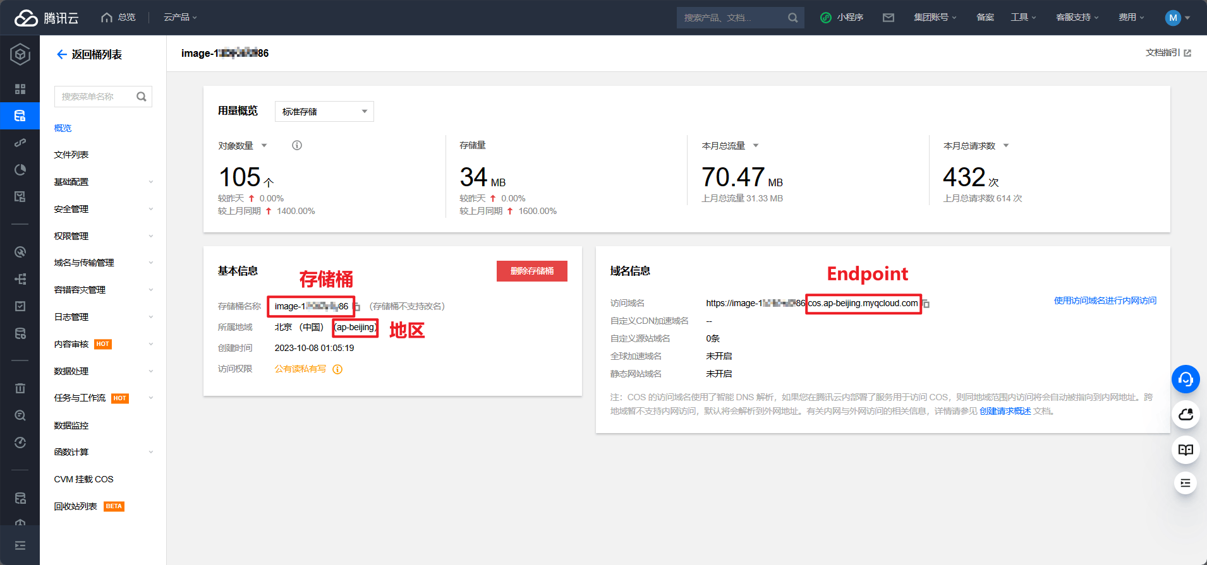Screen dimensions: 1207x565
Task: Click the red 删除存储桶 button
Action: [x=531, y=271]
